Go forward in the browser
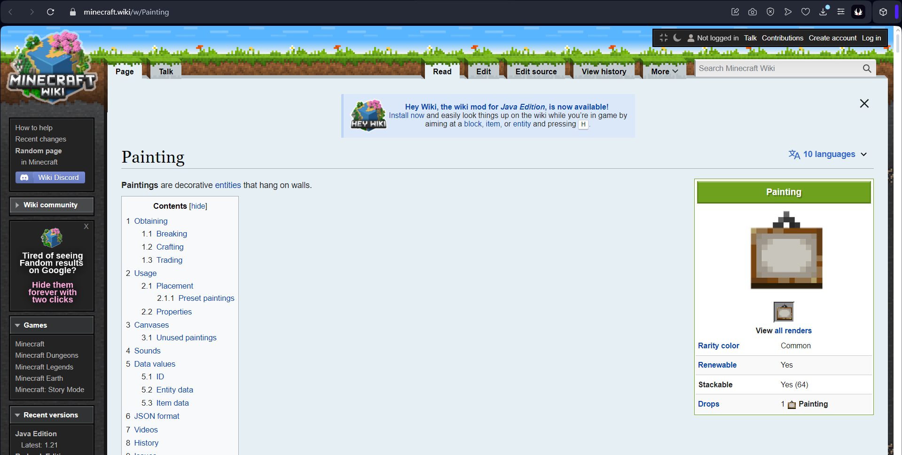The image size is (902, 455). pos(31,12)
